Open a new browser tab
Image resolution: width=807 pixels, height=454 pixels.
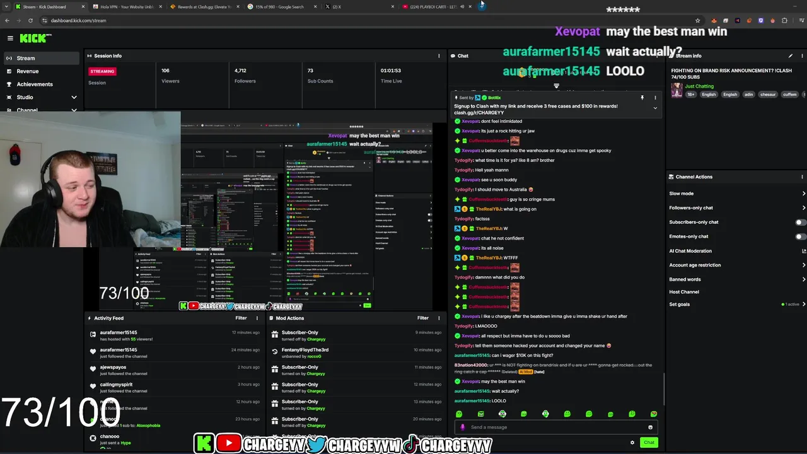482,6
